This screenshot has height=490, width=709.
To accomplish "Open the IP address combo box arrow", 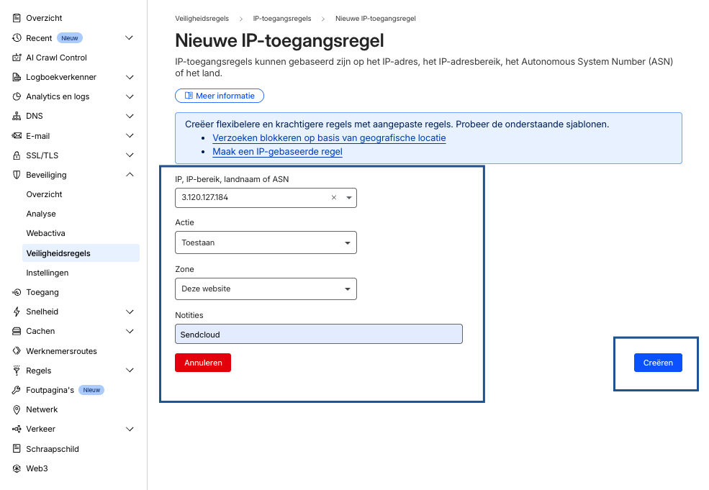I will coord(348,198).
